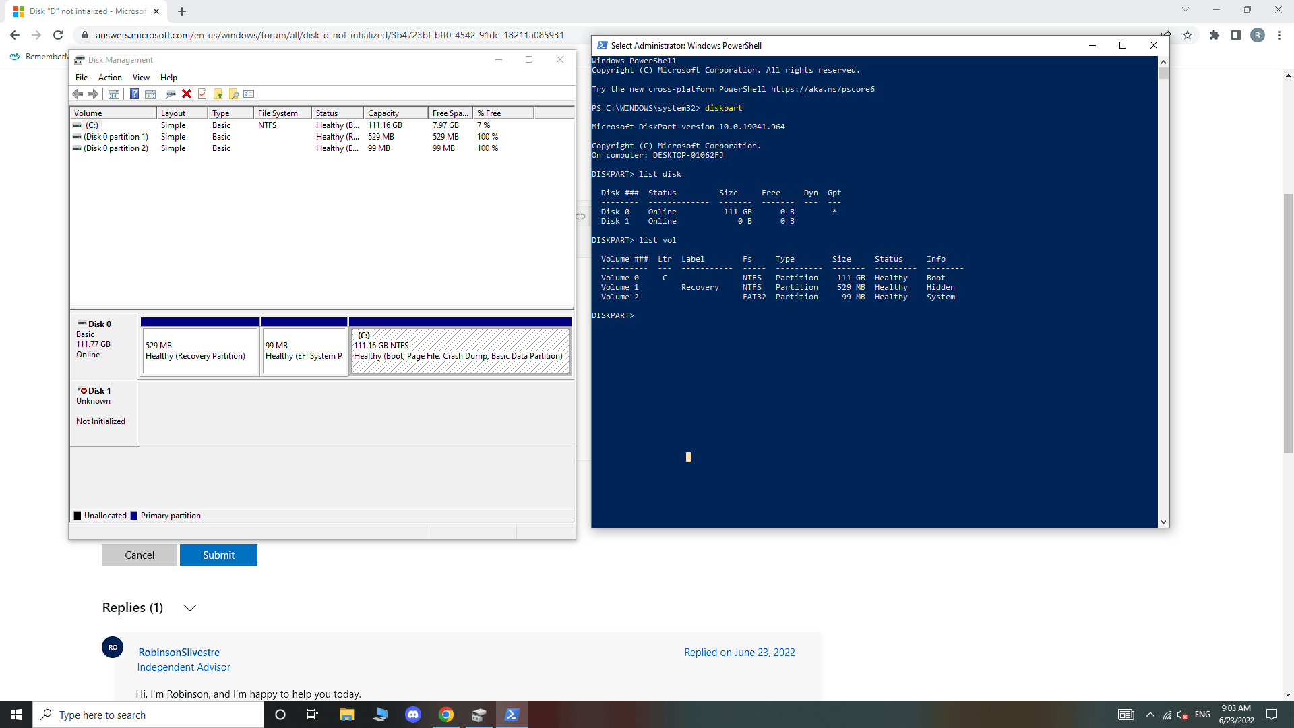Click the Help question mark toolbar icon
The width and height of the screenshot is (1294, 728).
click(134, 94)
